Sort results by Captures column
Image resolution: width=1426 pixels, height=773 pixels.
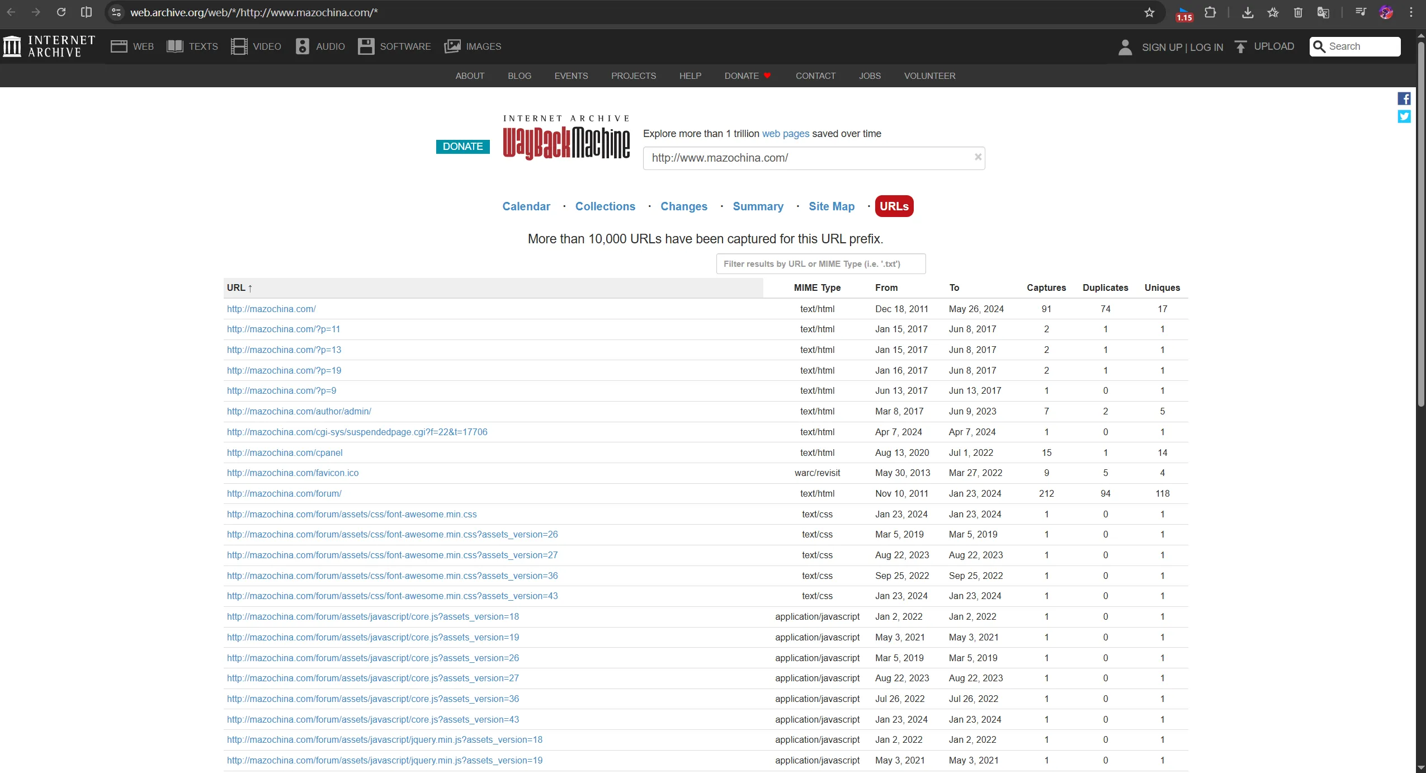click(1046, 287)
